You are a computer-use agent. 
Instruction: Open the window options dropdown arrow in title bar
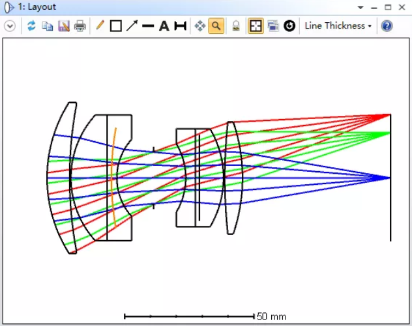360,7
